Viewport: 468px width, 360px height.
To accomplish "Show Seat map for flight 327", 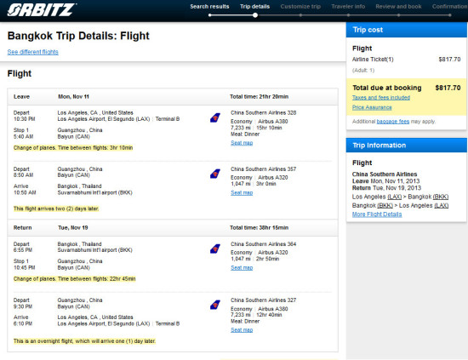I will click(x=242, y=330).
